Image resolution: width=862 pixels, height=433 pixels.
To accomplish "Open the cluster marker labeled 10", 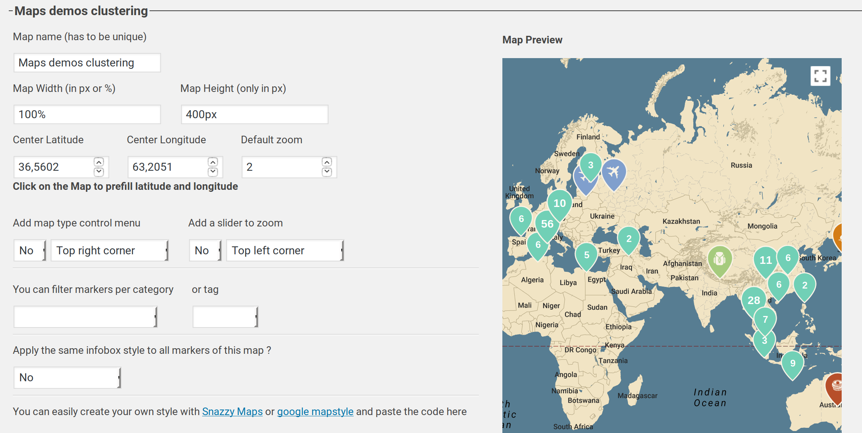I will tap(559, 203).
